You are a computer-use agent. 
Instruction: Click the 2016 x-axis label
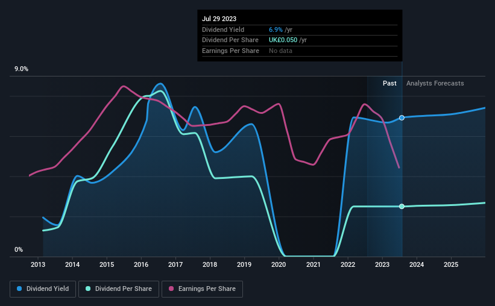click(141, 264)
